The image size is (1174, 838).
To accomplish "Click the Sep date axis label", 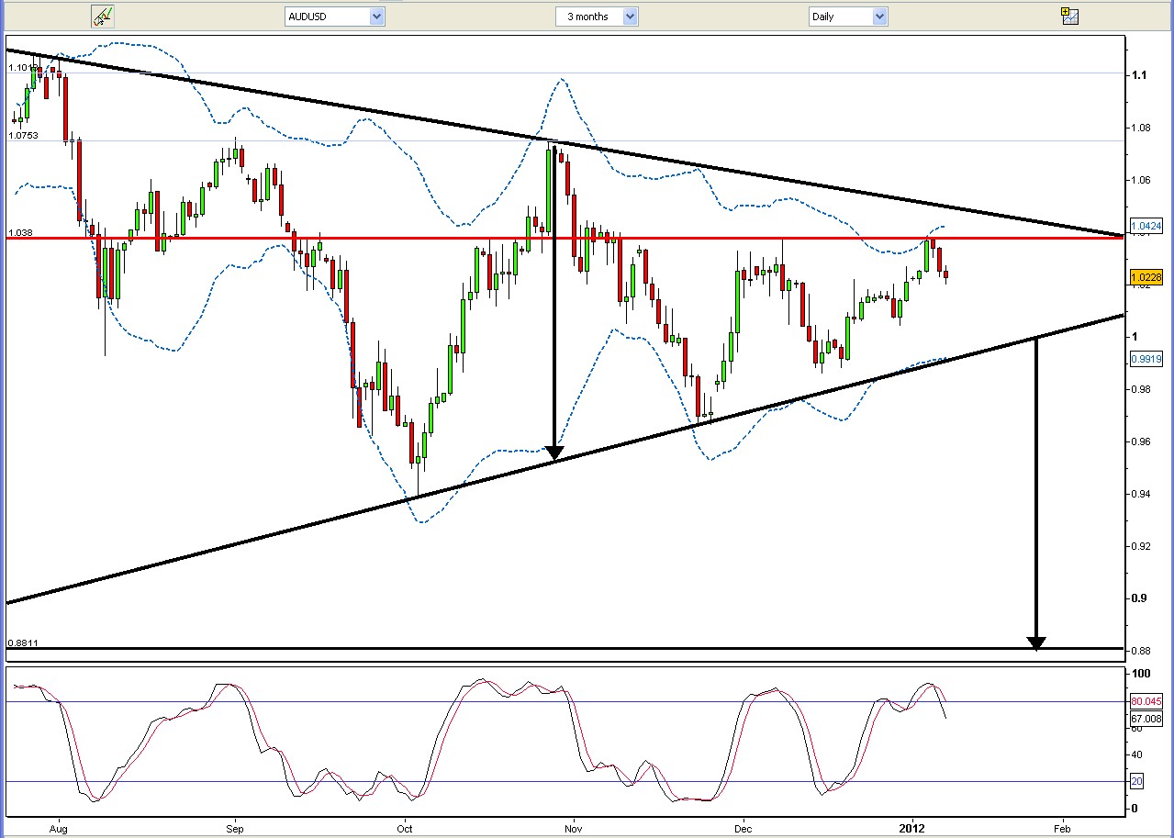I will click(x=235, y=827).
